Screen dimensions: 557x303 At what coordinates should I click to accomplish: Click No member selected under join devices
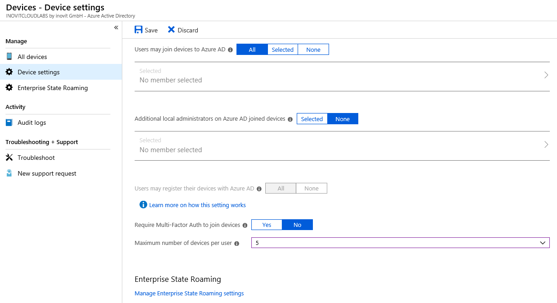tap(171, 80)
